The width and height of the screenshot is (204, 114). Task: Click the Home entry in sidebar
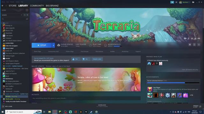[x=4, y=10]
